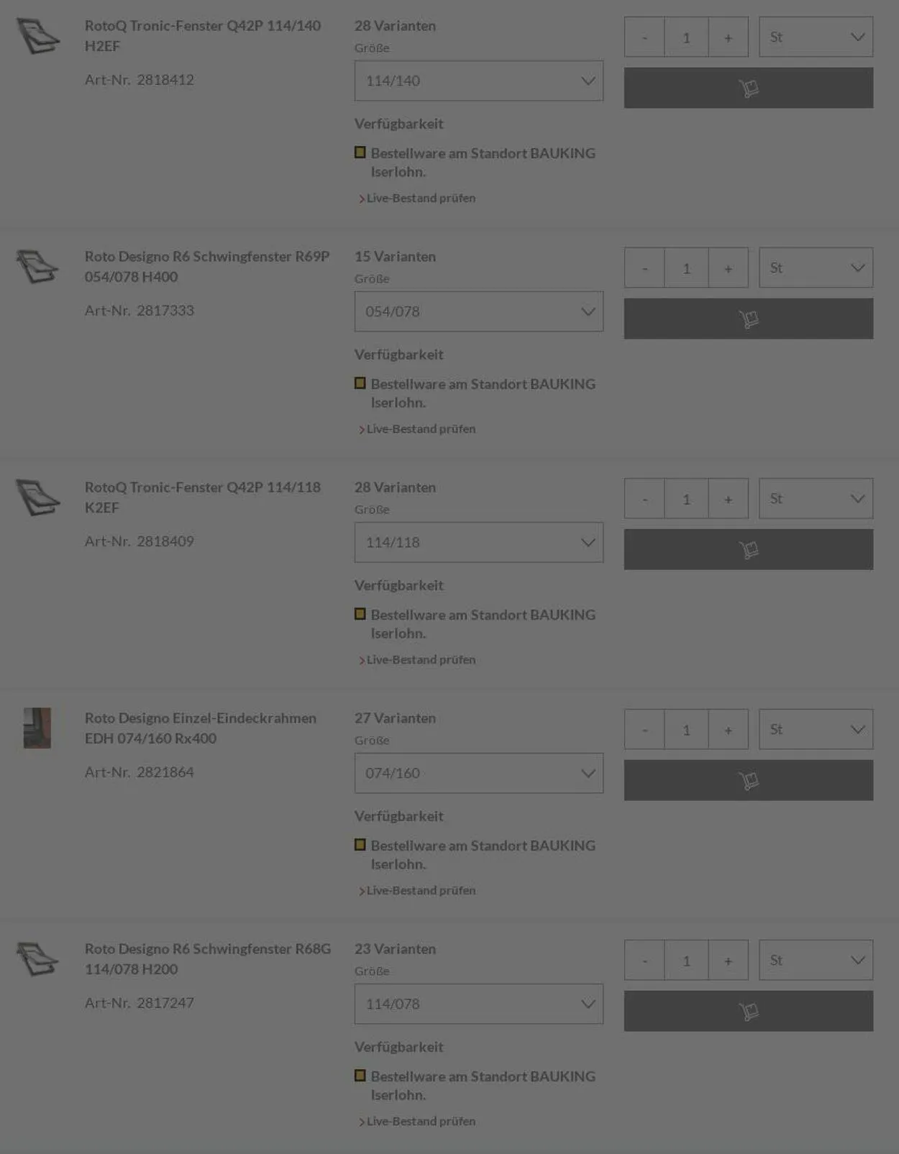
Task: Open Roto Designo R68G product thumbnail
Action: pos(37,958)
